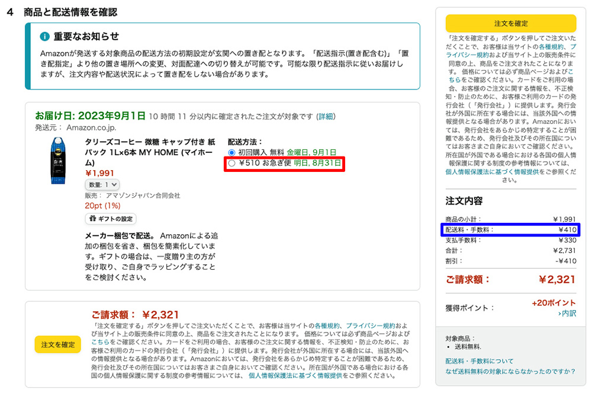This screenshot has height=393, width=592.
Task: Click お届け日: 2023年9月1日 heading
Action: click(x=90, y=116)
